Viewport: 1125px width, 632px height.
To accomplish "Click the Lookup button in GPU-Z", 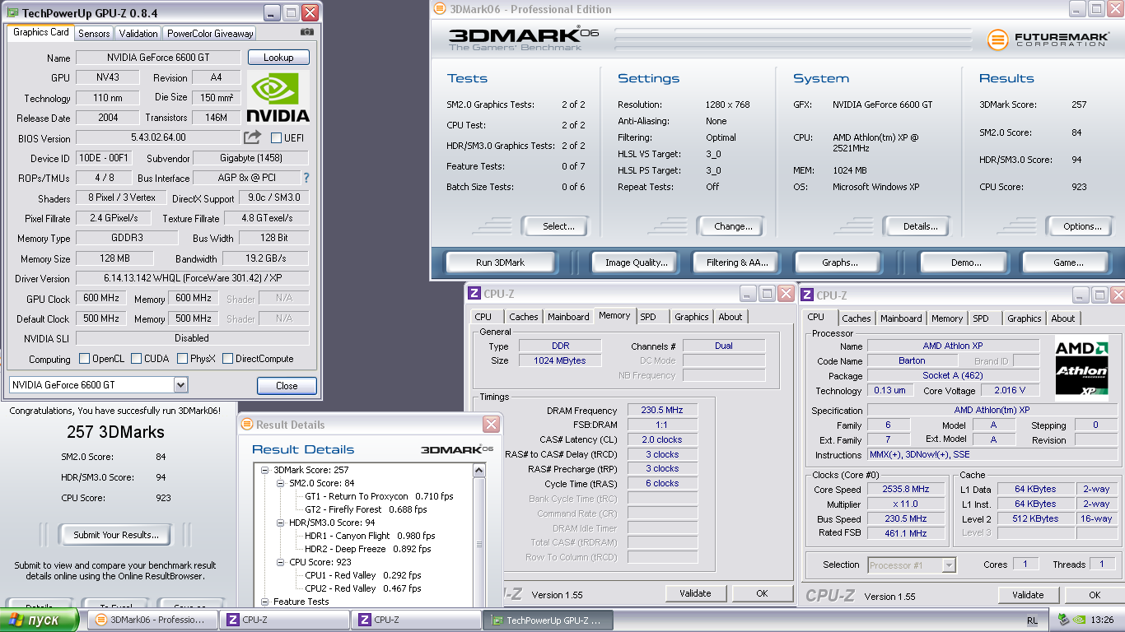I will coord(278,58).
